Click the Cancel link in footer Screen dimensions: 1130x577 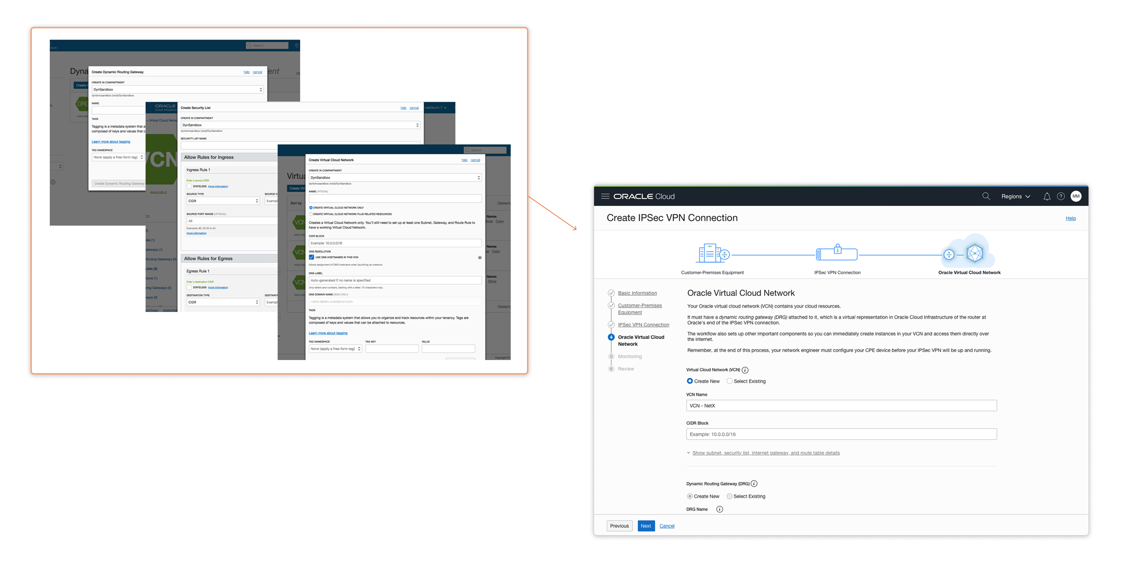pos(667,526)
